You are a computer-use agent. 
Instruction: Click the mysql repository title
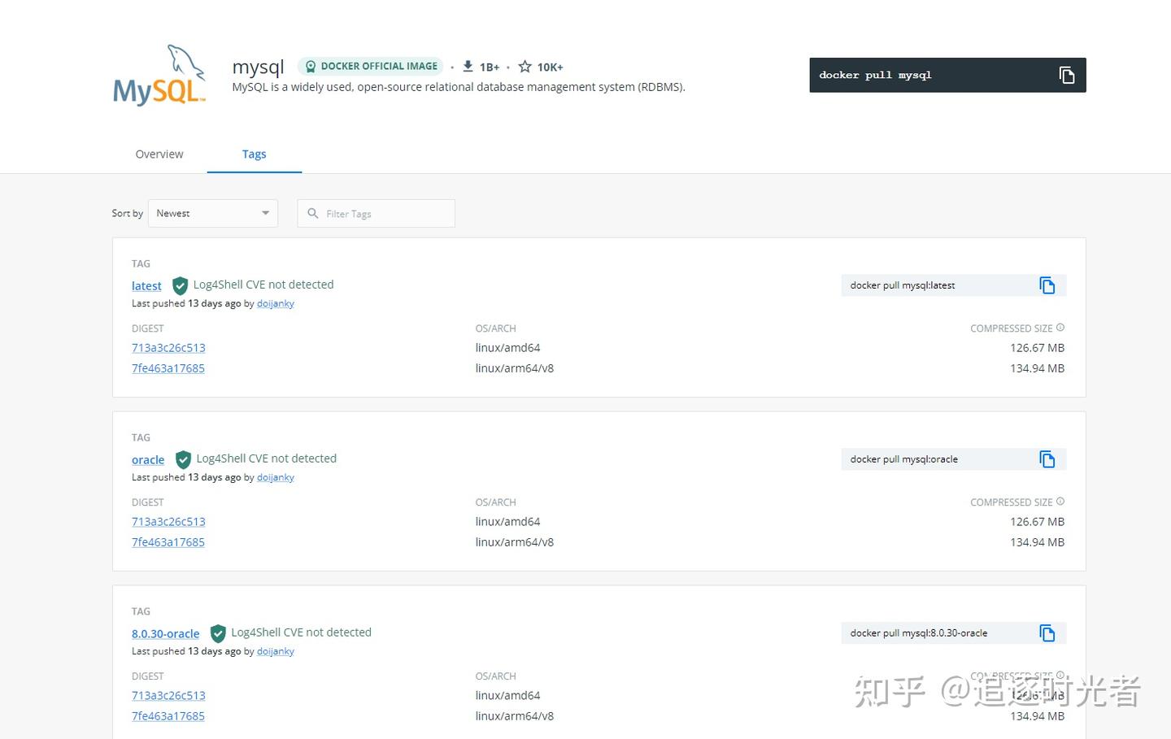[258, 67]
